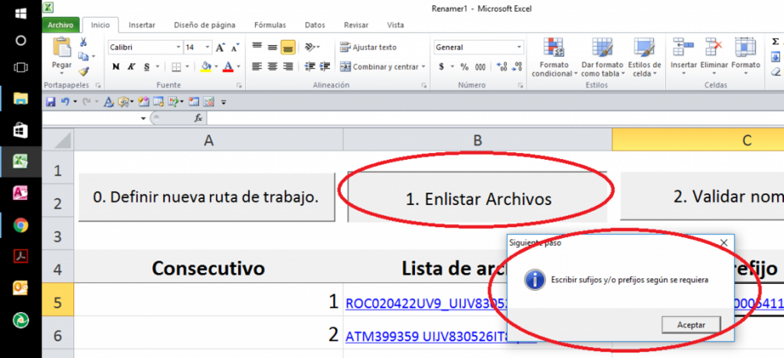Click the AutoSum sigma icon
Screen dimensions: 784x358
(775, 41)
